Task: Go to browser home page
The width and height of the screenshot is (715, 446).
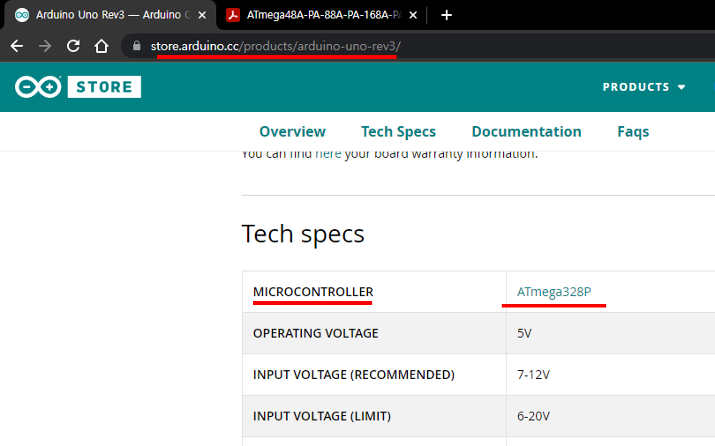Action: click(x=101, y=46)
